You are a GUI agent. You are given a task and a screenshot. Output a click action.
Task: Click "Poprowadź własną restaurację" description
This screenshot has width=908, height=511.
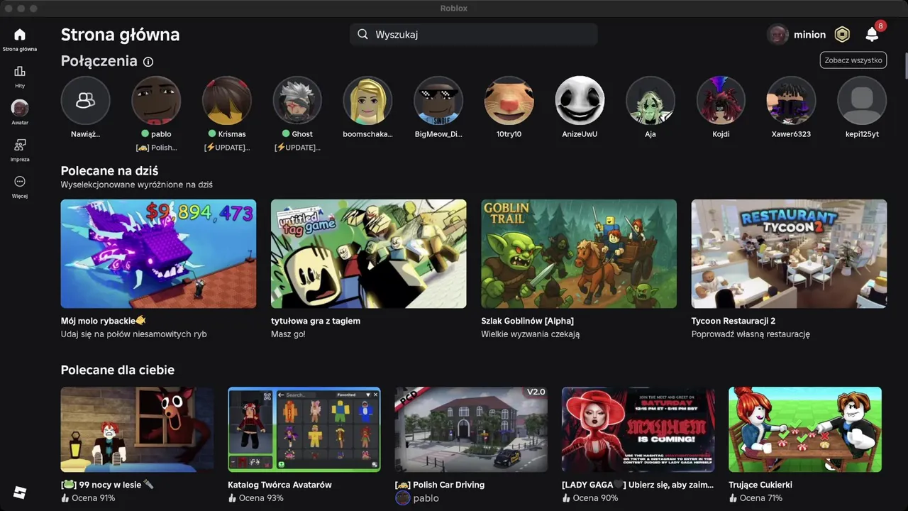pyautogui.click(x=751, y=334)
